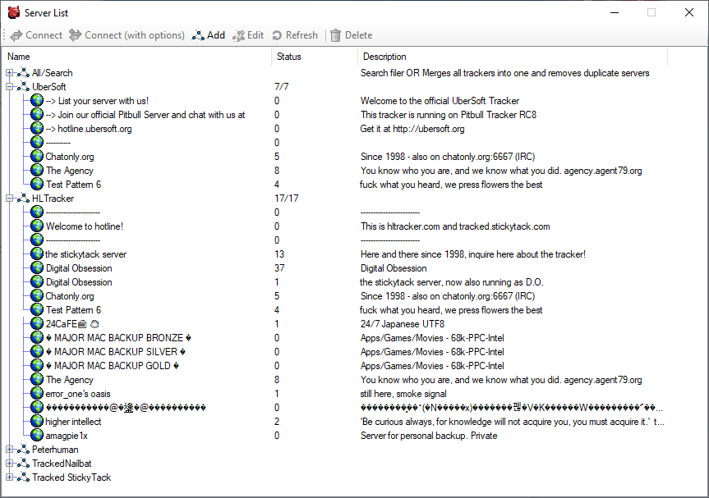This screenshot has height=498, width=709.
Task: Select the UberSoft tracker label
Action: click(48, 87)
